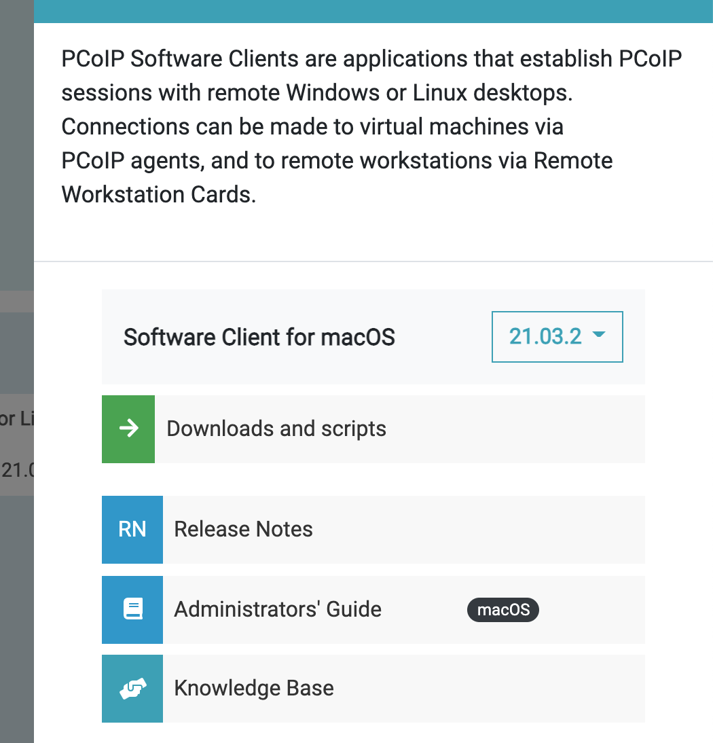
Task: Open the Downloads and scripts section icon
Action: coord(128,429)
